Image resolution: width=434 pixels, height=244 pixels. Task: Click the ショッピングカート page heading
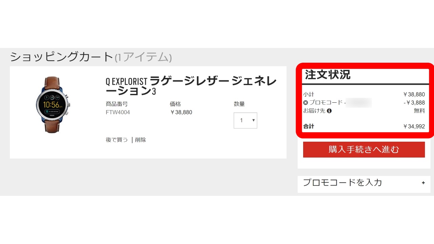(x=61, y=57)
